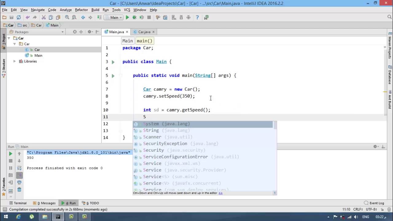Open project folder icon in toolbar

coord(4,17)
